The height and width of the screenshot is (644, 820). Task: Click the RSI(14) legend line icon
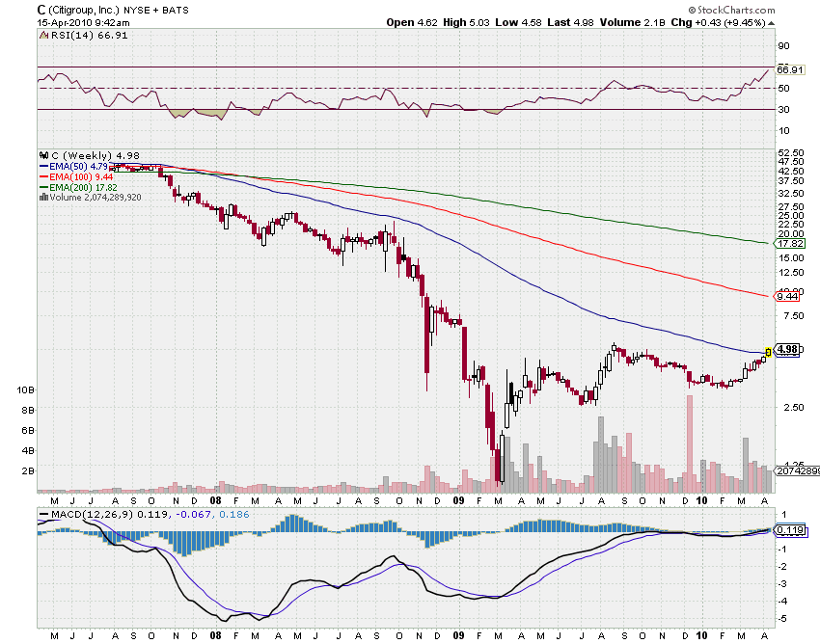coord(44,36)
